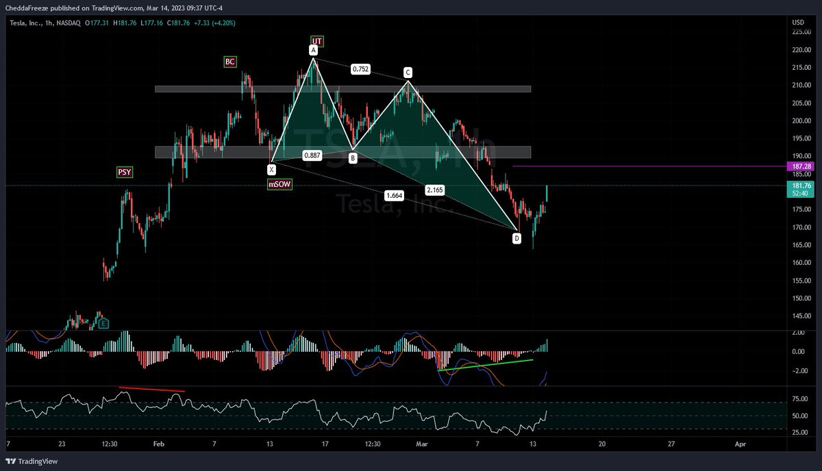This screenshot has width=822, height=471.
Task: Click the 210.00 price axis label
Action: tap(801, 86)
